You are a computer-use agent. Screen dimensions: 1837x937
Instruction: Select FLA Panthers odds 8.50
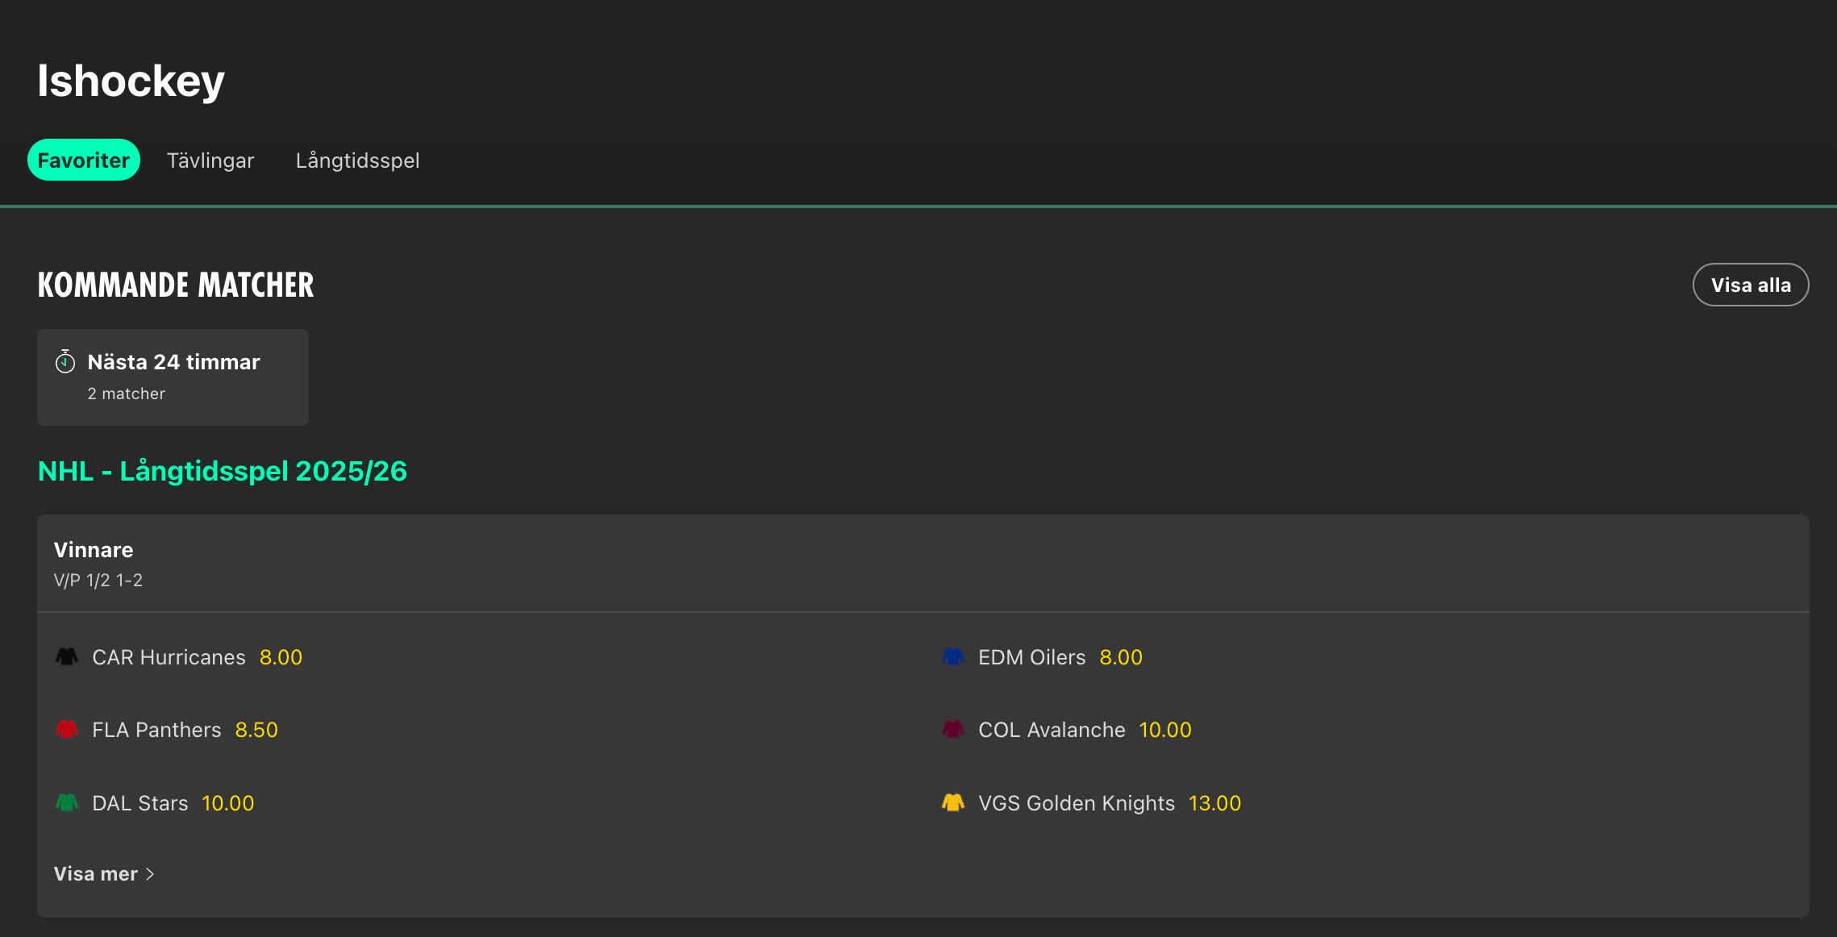[x=256, y=730]
